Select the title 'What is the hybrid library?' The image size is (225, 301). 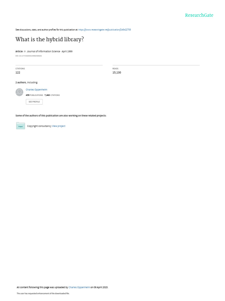[x=50, y=39]
